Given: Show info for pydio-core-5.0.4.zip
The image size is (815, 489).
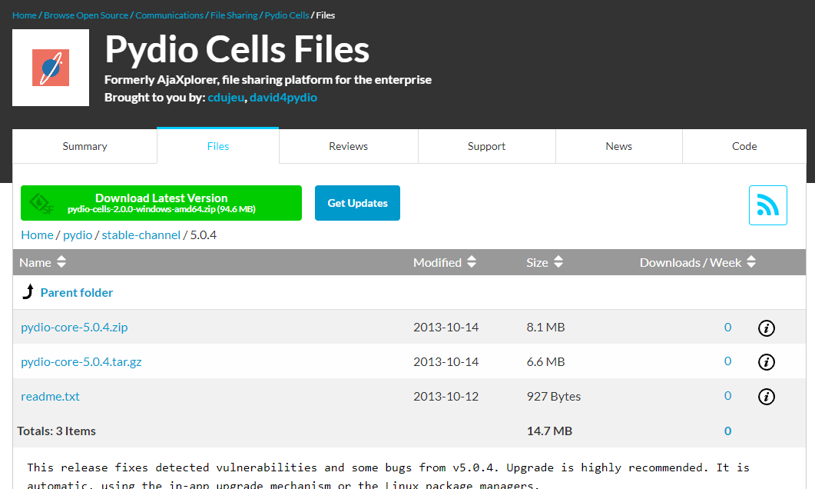Looking at the screenshot, I should (x=766, y=328).
